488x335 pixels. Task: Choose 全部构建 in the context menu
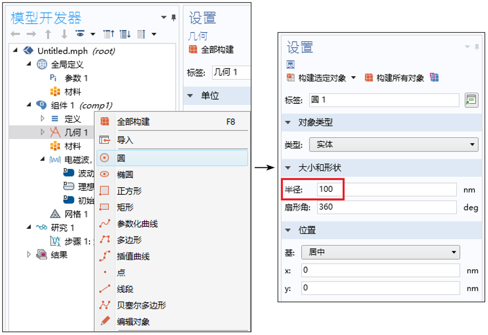point(172,121)
